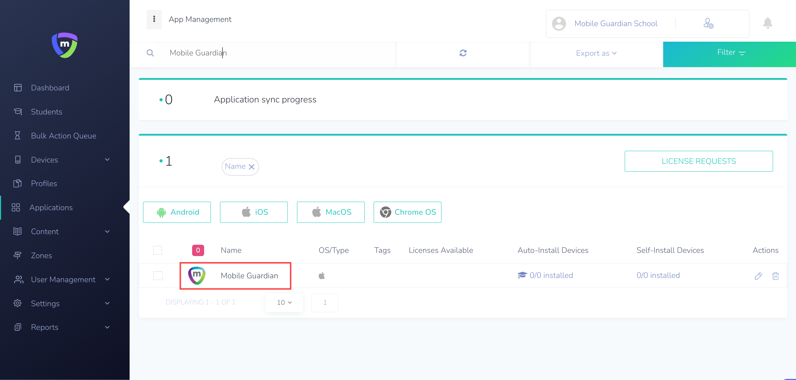Click the Profiles sidebar icon

pos(18,183)
